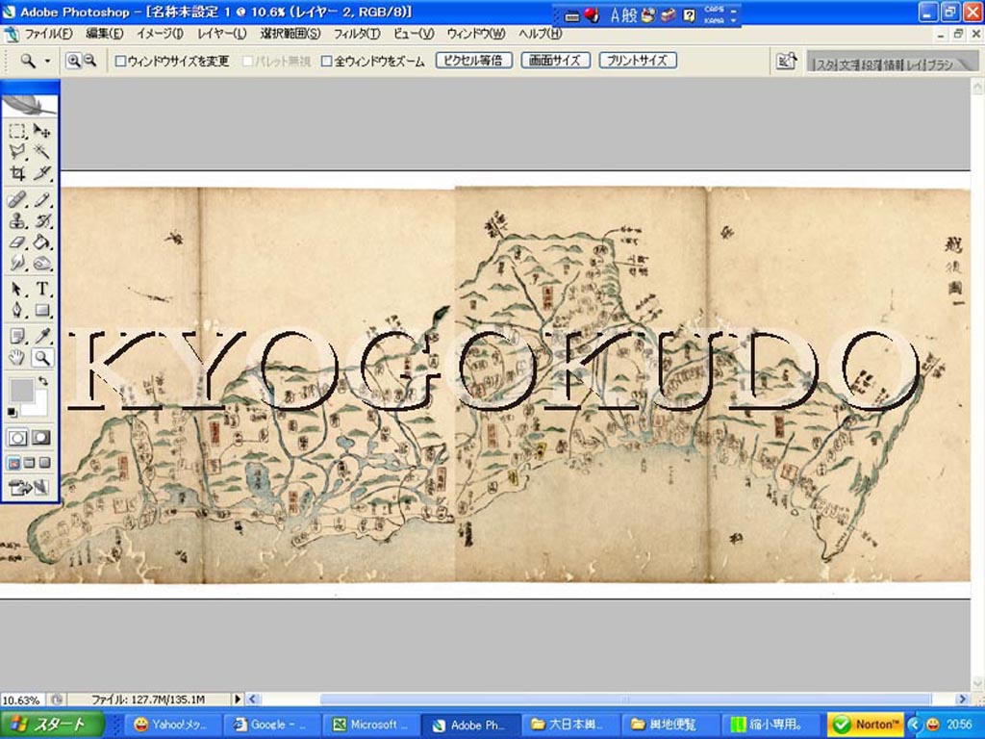Select the Polygonal Lasso tool
The height and width of the screenshot is (739, 985).
(x=17, y=151)
